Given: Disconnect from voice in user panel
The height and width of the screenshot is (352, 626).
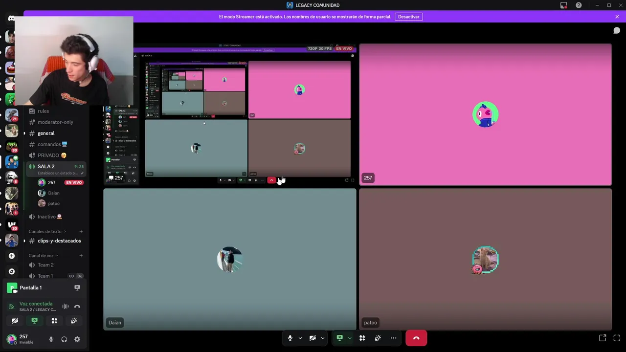Looking at the screenshot, I should click(x=77, y=307).
